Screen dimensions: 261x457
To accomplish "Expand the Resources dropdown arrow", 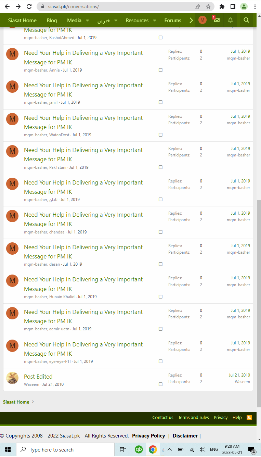I will [x=154, y=21].
